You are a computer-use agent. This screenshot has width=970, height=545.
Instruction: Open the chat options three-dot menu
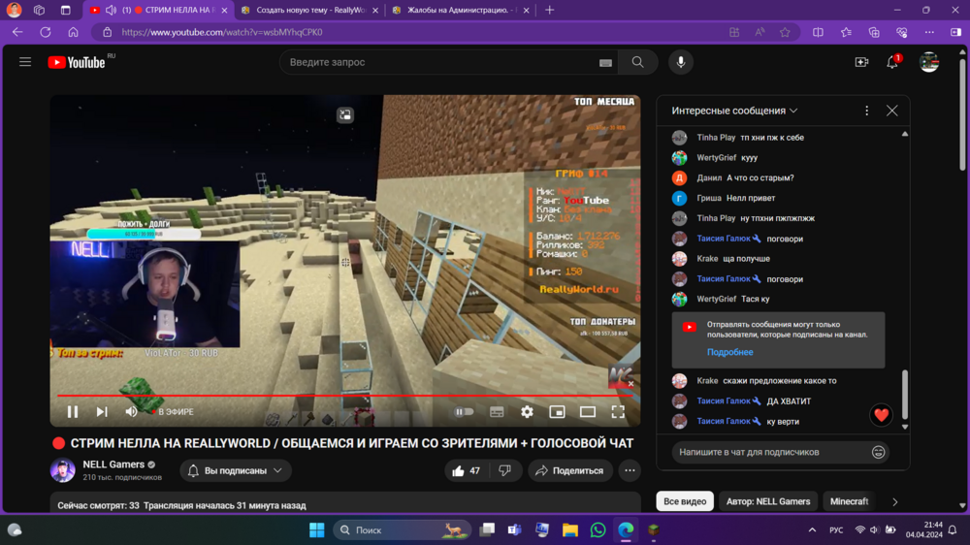click(866, 111)
